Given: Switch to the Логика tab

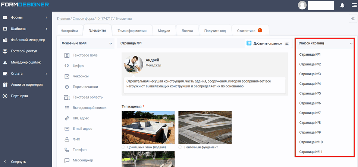Looking at the screenshot, I should [187, 31].
